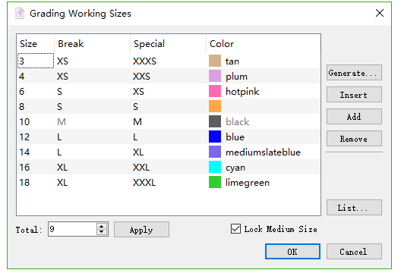Click the Add size button
401x273 pixels.
point(354,117)
